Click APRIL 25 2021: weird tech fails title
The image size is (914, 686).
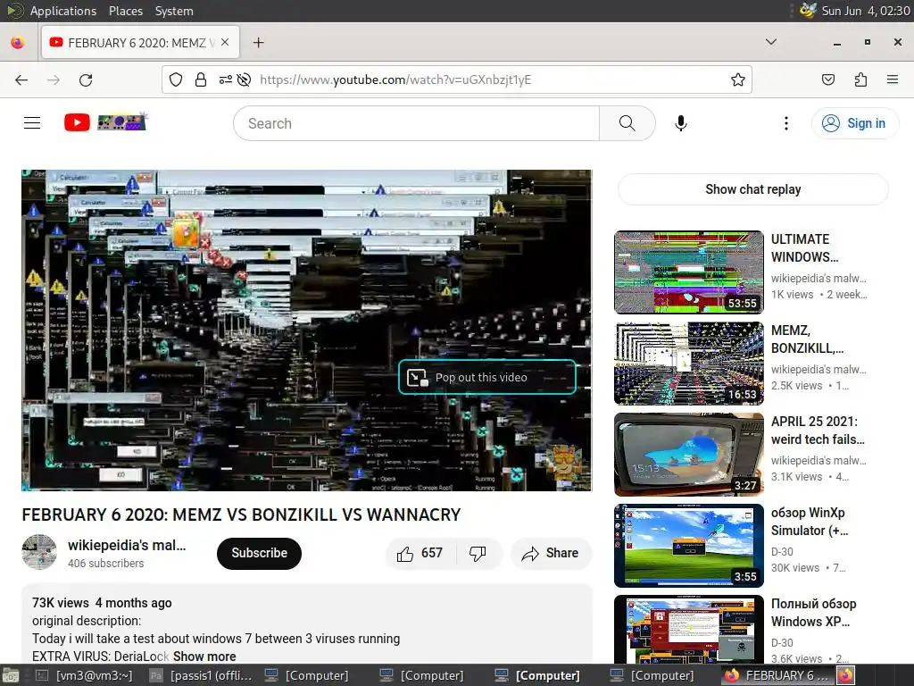click(818, 431)
